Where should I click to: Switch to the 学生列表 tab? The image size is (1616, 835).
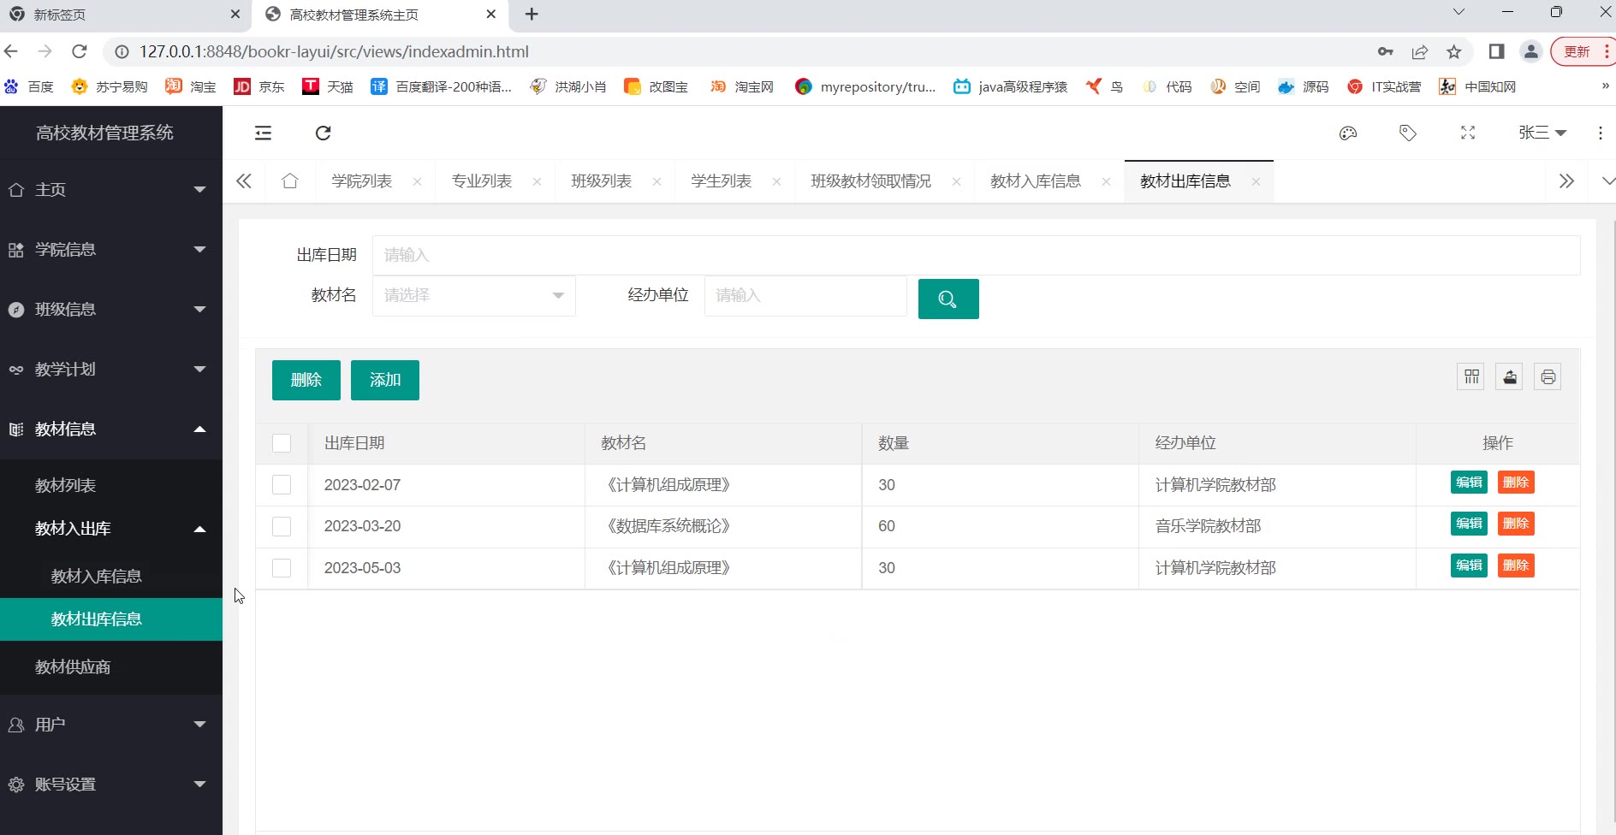[722, 181]
